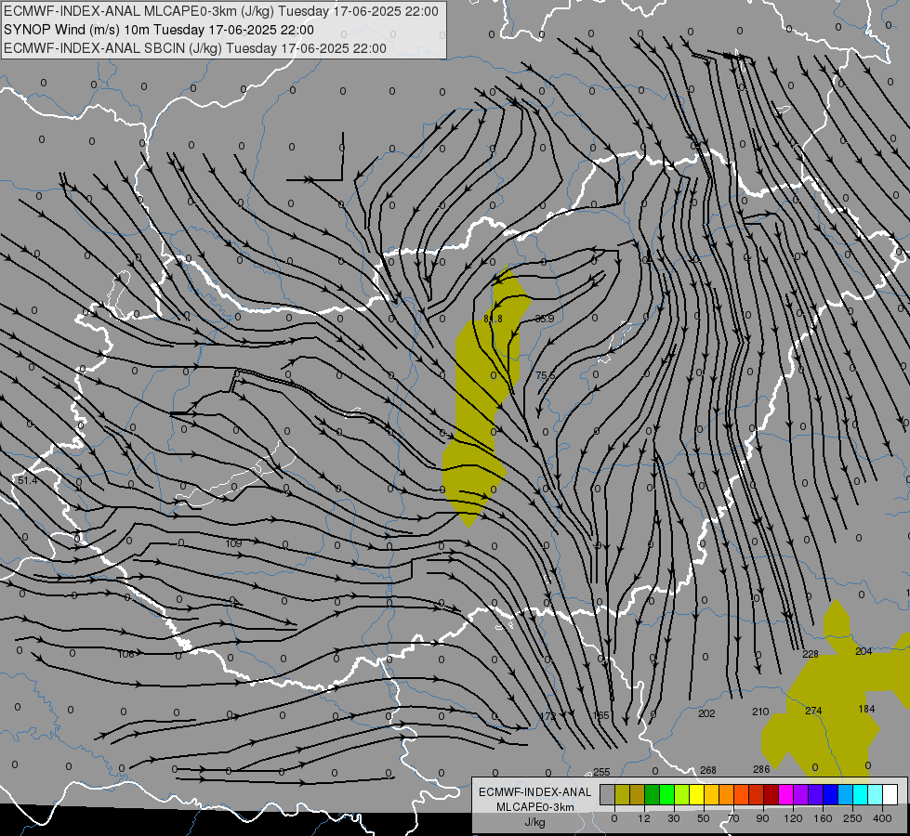Click the 255 value on the map
Image resolution: width=910 pixels, height=836 pixels.
(x=601, y=772)
